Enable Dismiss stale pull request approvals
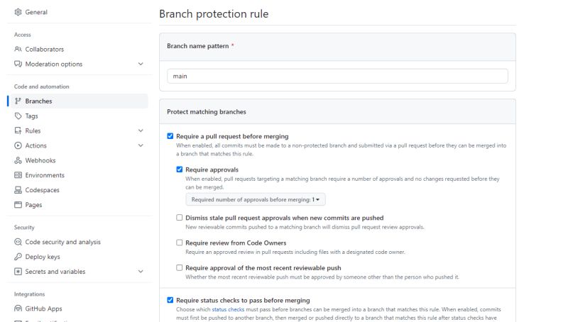Screen dimensions: 568x322 (180, 218)
